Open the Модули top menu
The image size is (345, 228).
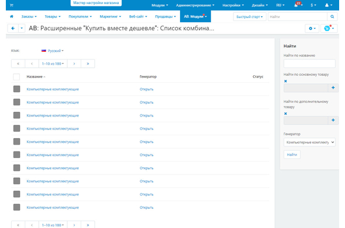pos(160,5)
